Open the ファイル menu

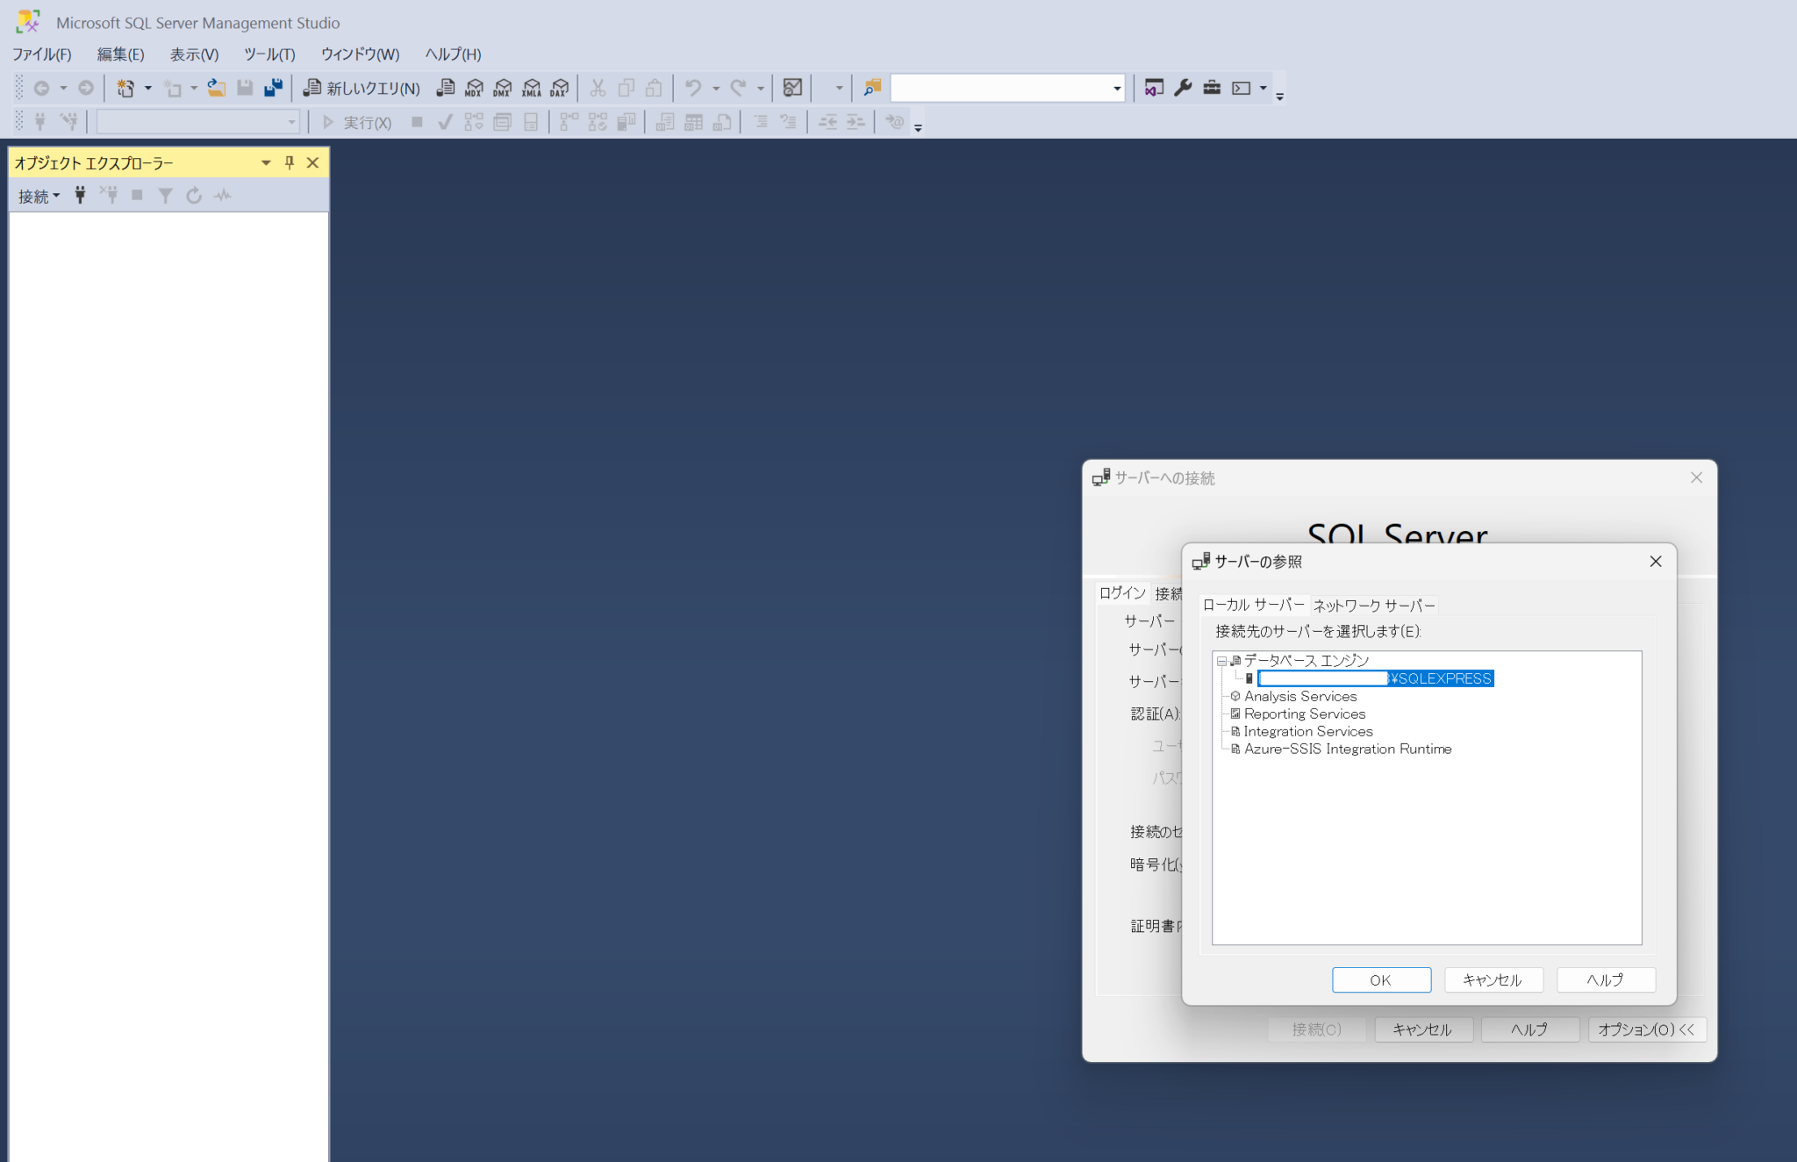click(x=41, y=54)
